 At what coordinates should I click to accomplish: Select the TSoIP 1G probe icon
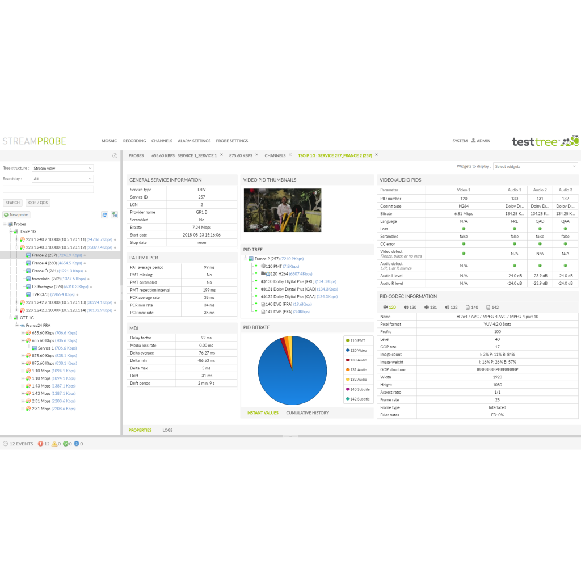coord(16,231)
